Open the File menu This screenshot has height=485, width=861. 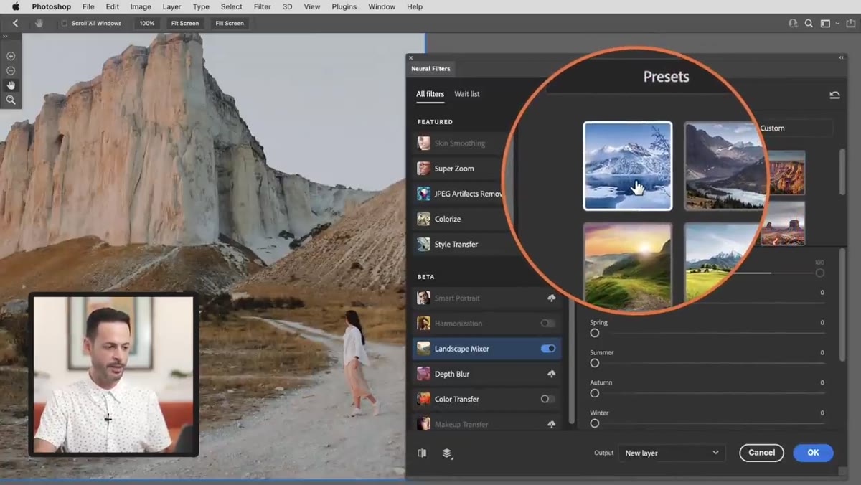pyautogui.click(x=88, y=6)
